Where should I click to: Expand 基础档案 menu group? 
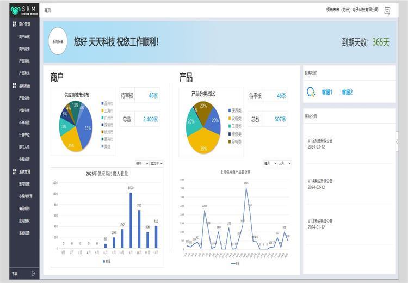(24, 85)
